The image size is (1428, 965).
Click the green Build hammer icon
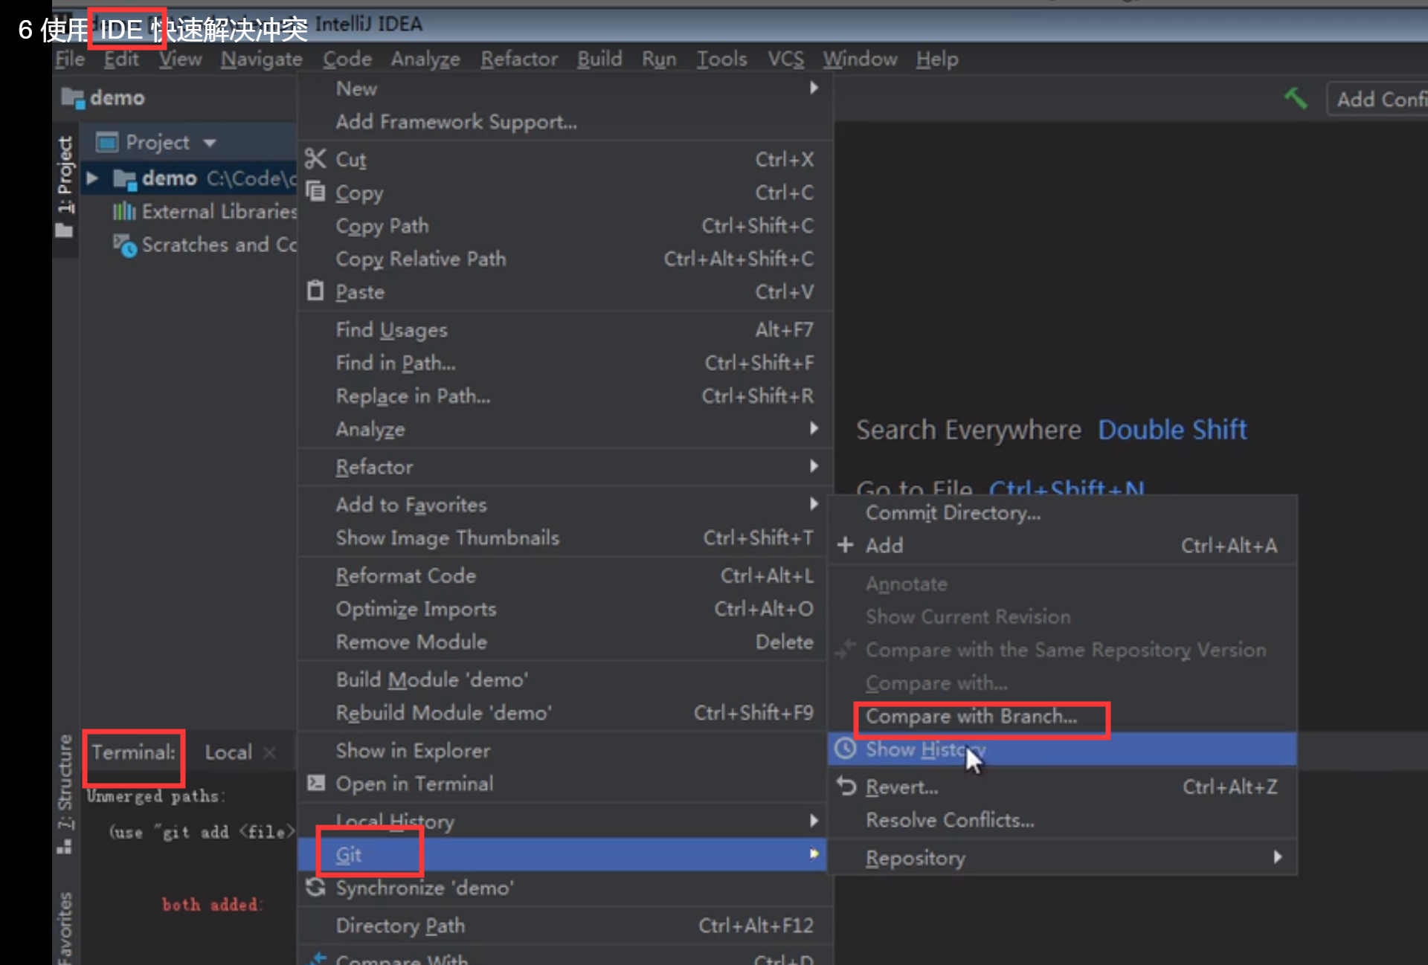[1296, 98]
